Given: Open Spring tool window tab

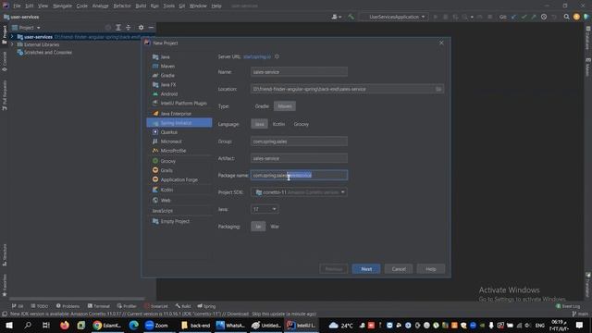Looking at the screenshot, I should (206, 306).
